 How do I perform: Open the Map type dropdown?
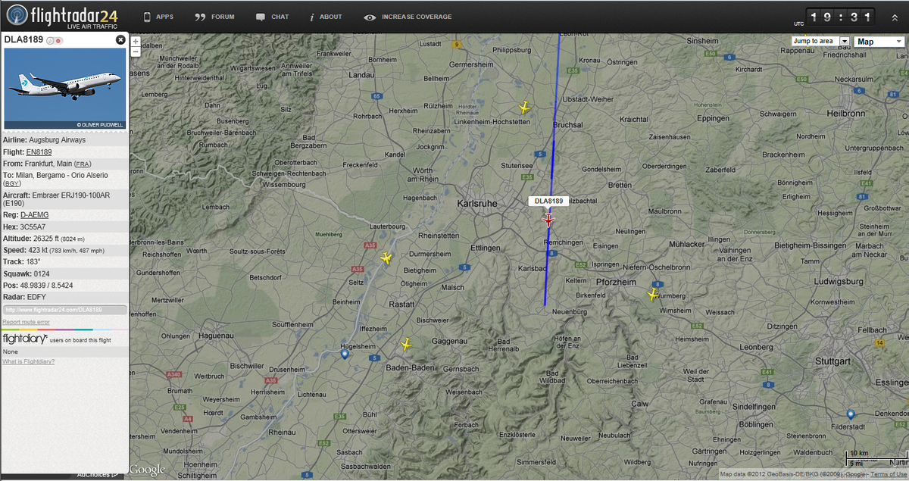(879, 42)
